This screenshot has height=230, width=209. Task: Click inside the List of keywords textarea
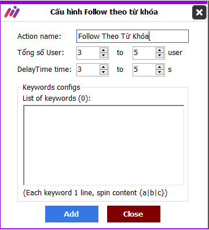104,145
